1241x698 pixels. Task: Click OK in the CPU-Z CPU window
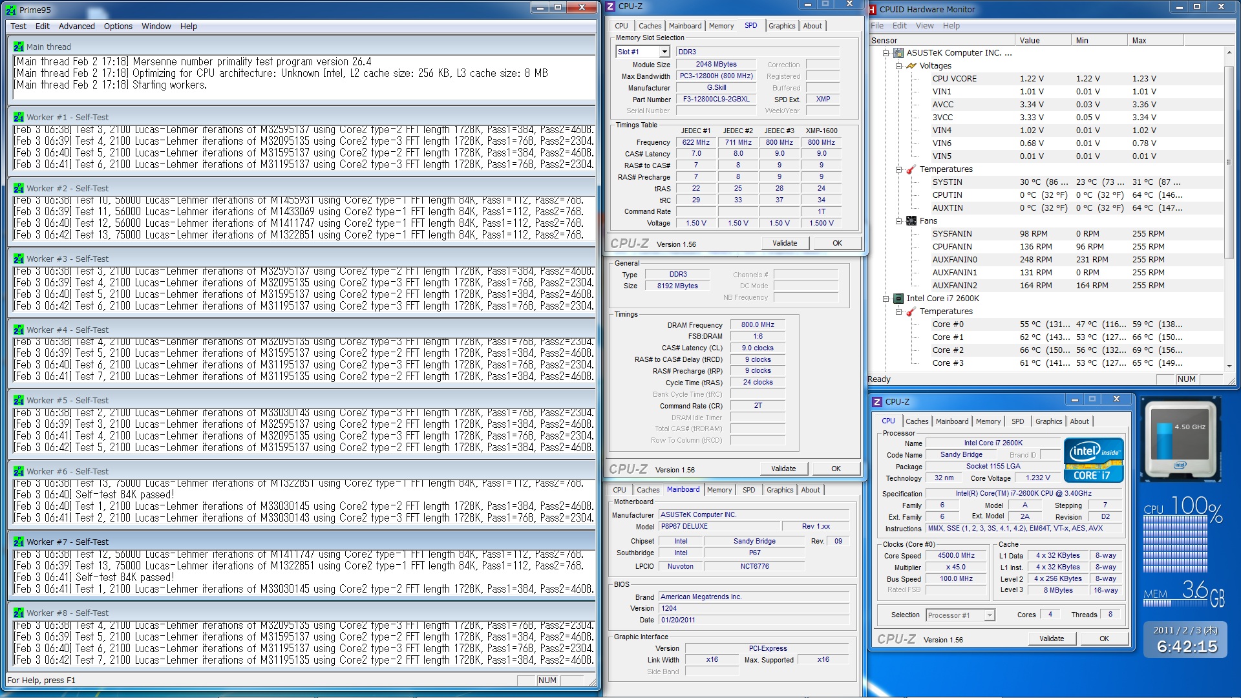click(1104, 639)
